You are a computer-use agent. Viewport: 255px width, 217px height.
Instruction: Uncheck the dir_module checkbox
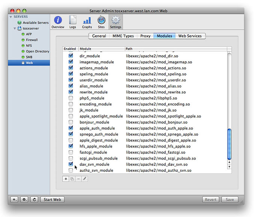(x=71, y=56)
